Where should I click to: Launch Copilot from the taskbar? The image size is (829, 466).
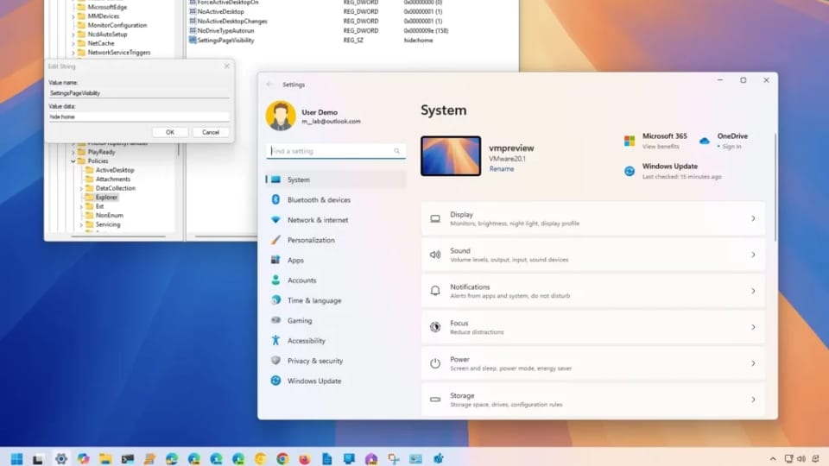tap(84, 458)
